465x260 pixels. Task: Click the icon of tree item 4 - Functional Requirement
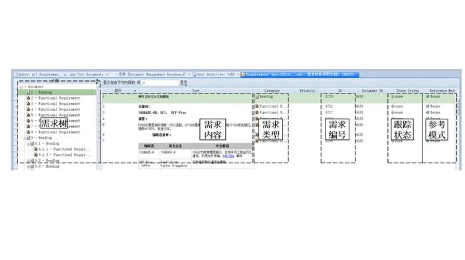[x=29, y=109]
